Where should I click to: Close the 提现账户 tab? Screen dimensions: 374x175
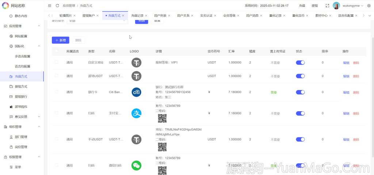point(97,15)
